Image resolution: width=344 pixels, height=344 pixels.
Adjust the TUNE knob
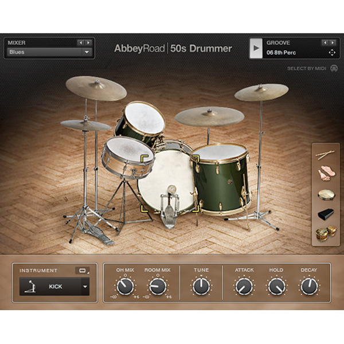tap(201, 287)
